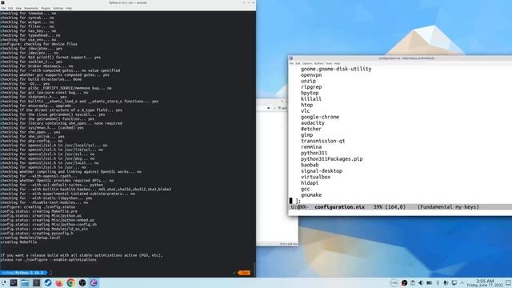
Task: Open the battery status tray icon
Action: [x=429, y=282]
